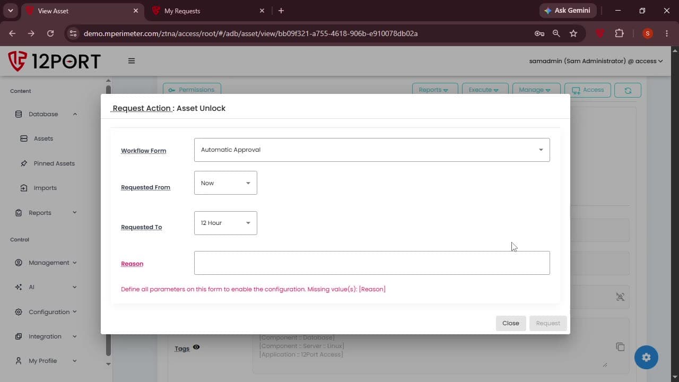Open the Chrome three-dot menu
This screenshot has height=382, width=679.
pos(667,33)
